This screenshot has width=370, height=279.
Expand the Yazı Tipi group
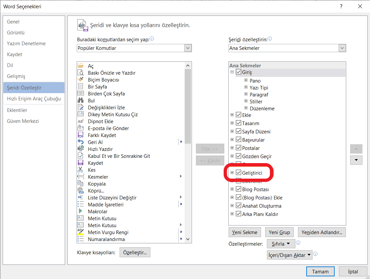tap(246, 87)
